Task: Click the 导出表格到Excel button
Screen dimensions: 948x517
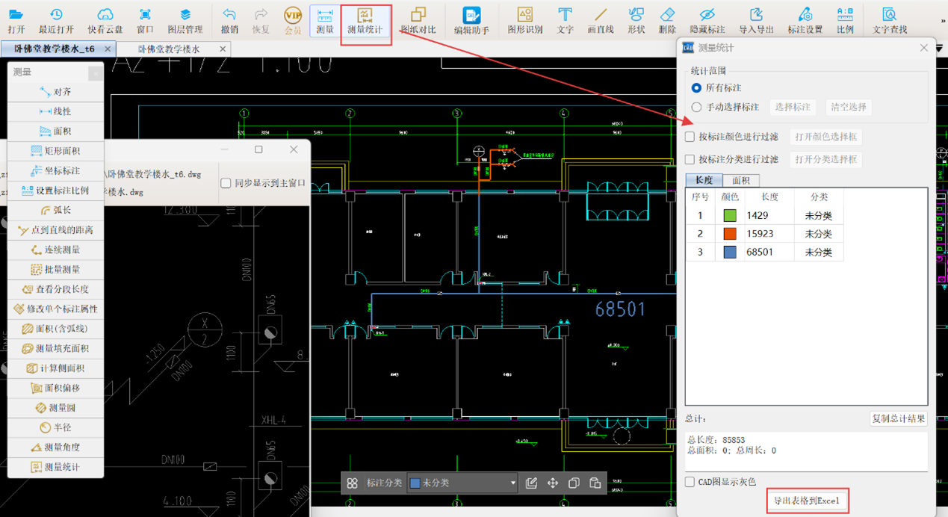Action: point(806,501)
